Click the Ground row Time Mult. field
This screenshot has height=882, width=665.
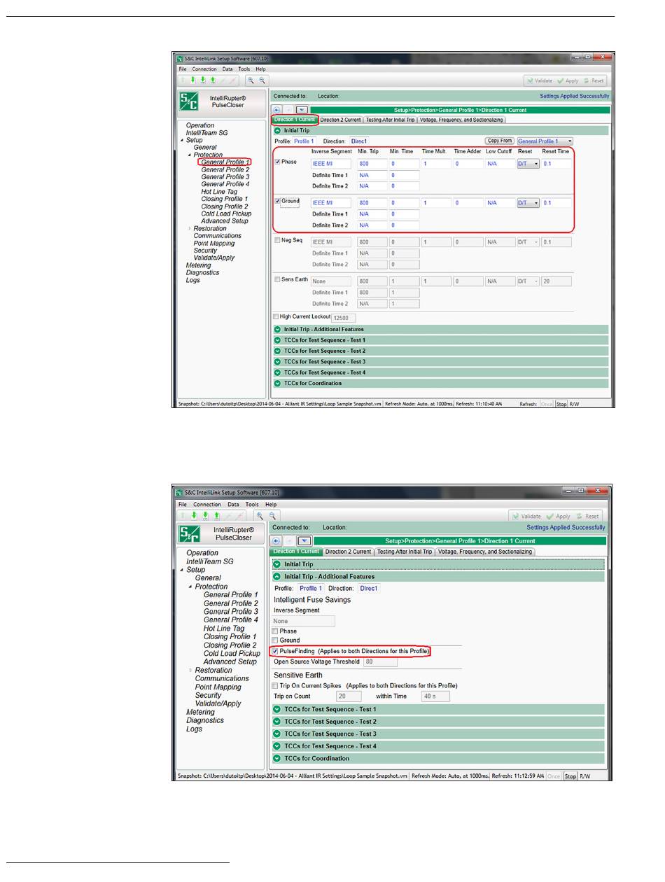[435, 203]
